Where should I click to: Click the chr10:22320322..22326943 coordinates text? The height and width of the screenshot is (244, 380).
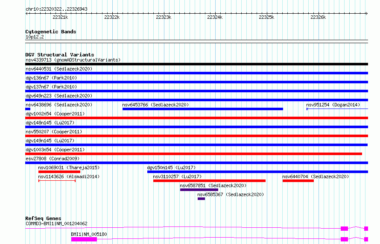point(56,9)
